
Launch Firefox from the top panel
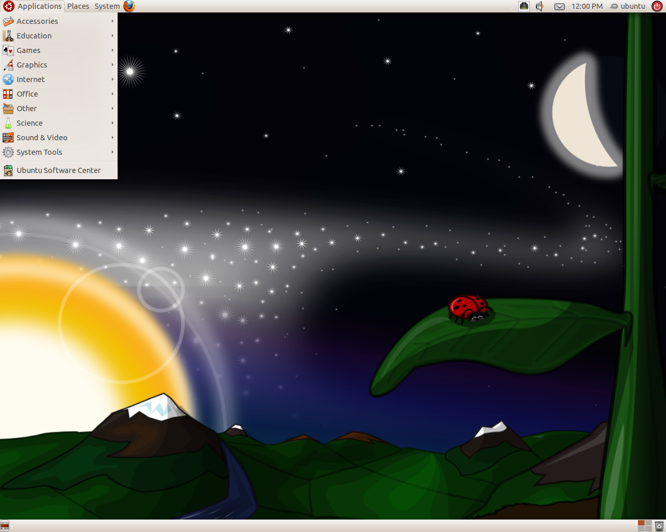click(x=129, y=6)
